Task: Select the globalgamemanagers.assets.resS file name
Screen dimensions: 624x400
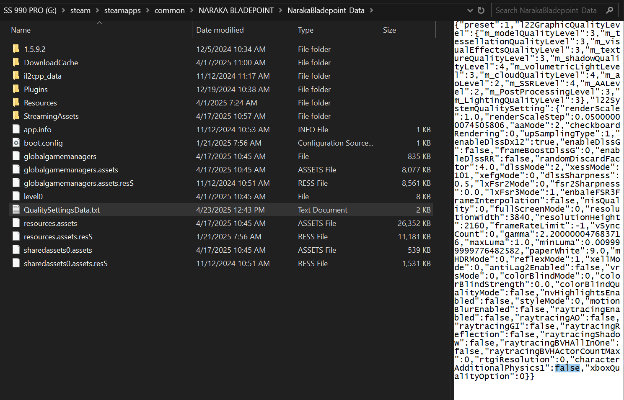Action: 79,183
